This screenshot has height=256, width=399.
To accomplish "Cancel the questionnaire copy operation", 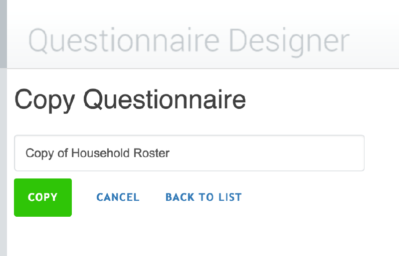I will coord(118,197).
